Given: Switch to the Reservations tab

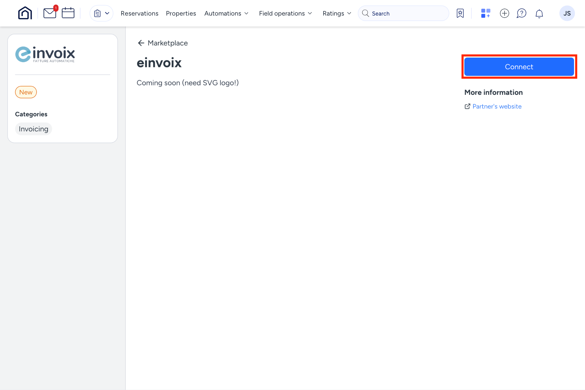Looking at the screenshot, I should tap(139, 13).
